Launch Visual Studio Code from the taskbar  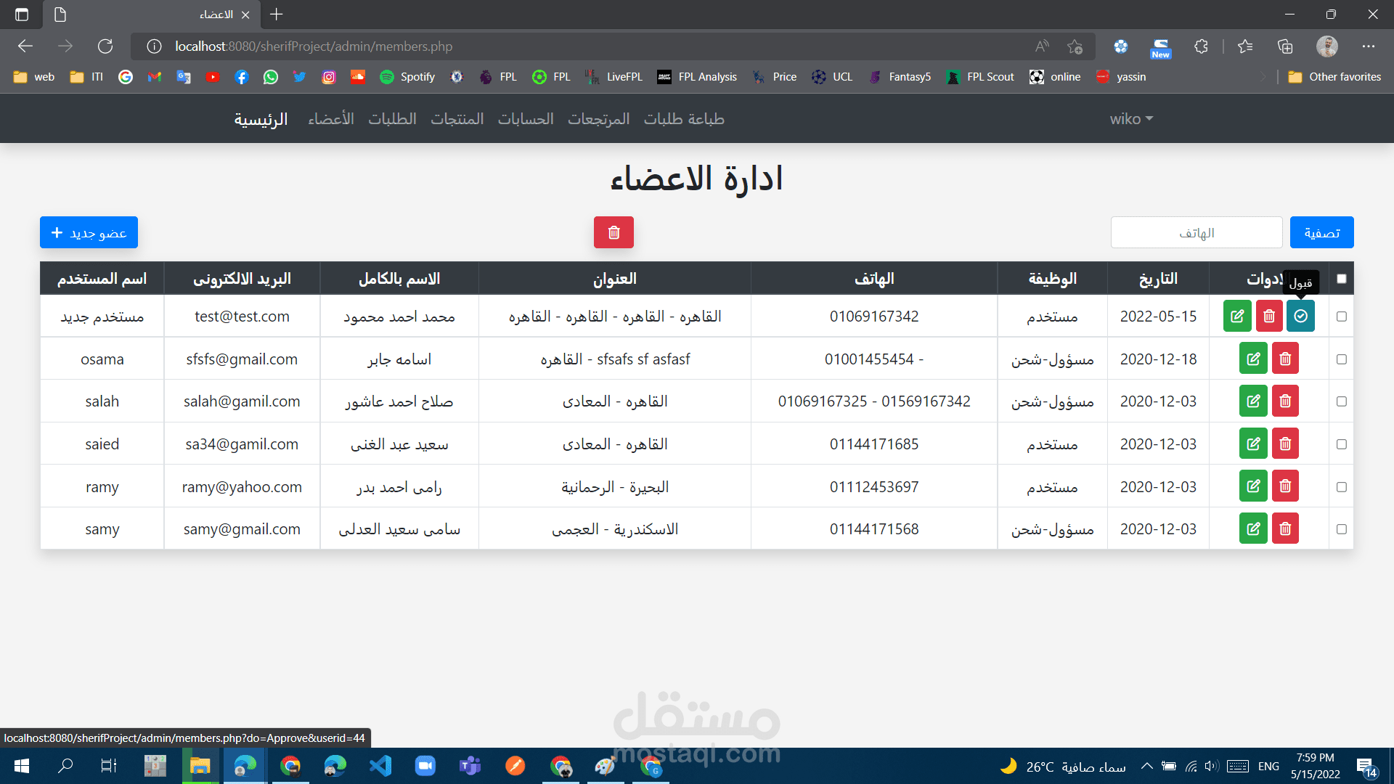[x=380, y=766]
